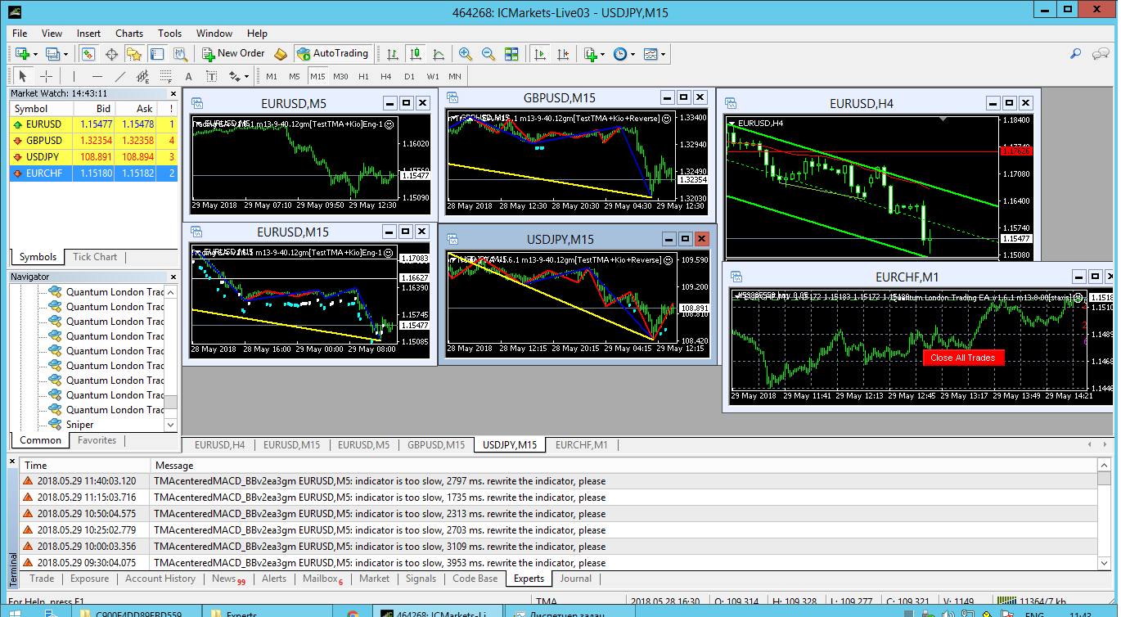Click Navigator scrollbar up arrow
This screenshot has width=1121, height=617.
coord(171,291)
